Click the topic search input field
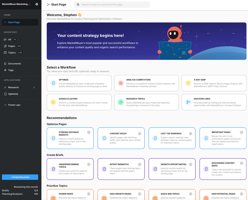The image size is (248, 200). coord(112,4)
